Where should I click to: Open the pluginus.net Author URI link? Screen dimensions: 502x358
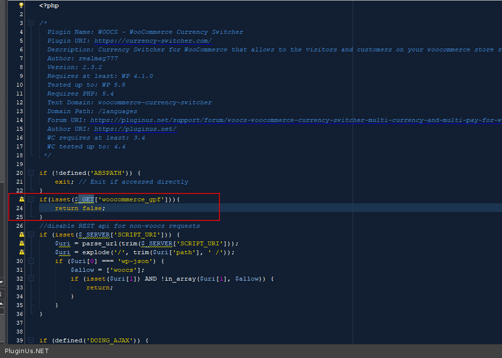tap(135, 129)
